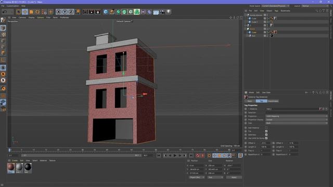Open Create menu in Material Manager
Viewport: 333px width, 187px height.
(15, 161)
